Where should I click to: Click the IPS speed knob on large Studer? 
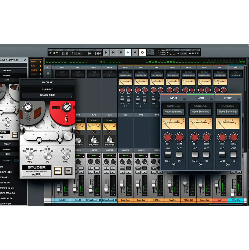coord(47,156)
